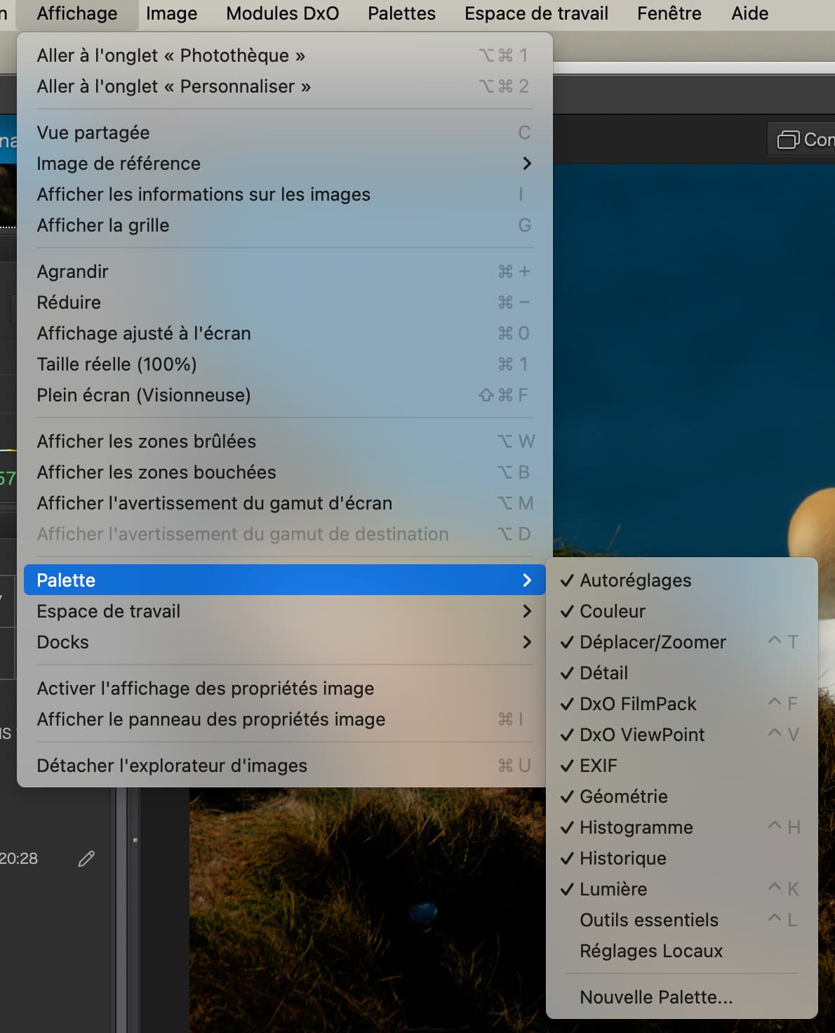Screen dimensions: 835x1033
Task: Select Détacher l'explorateur d'images
Action: point(172,766)
